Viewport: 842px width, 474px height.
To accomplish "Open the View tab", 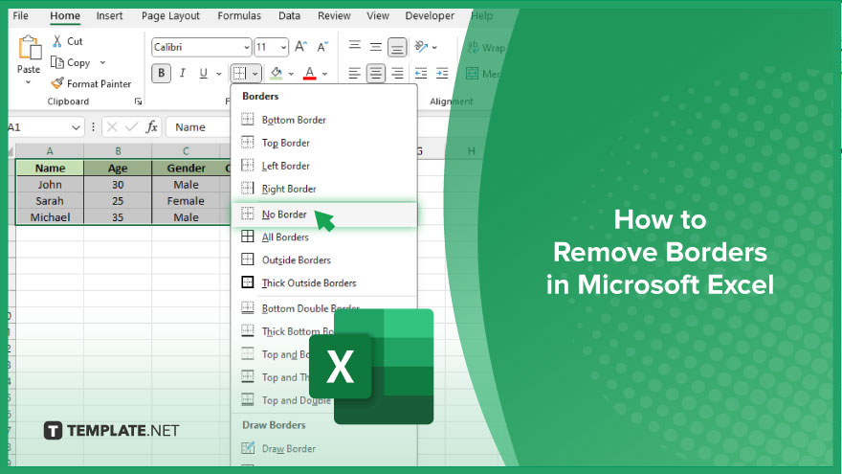I will click(x=378, y=15).
